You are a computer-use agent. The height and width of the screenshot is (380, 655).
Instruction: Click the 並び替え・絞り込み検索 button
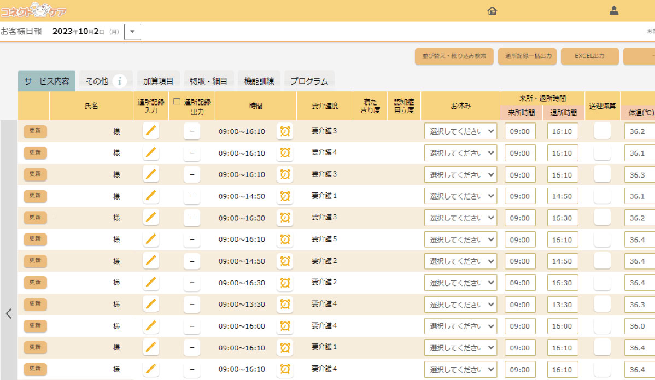(x=454, y=56)
